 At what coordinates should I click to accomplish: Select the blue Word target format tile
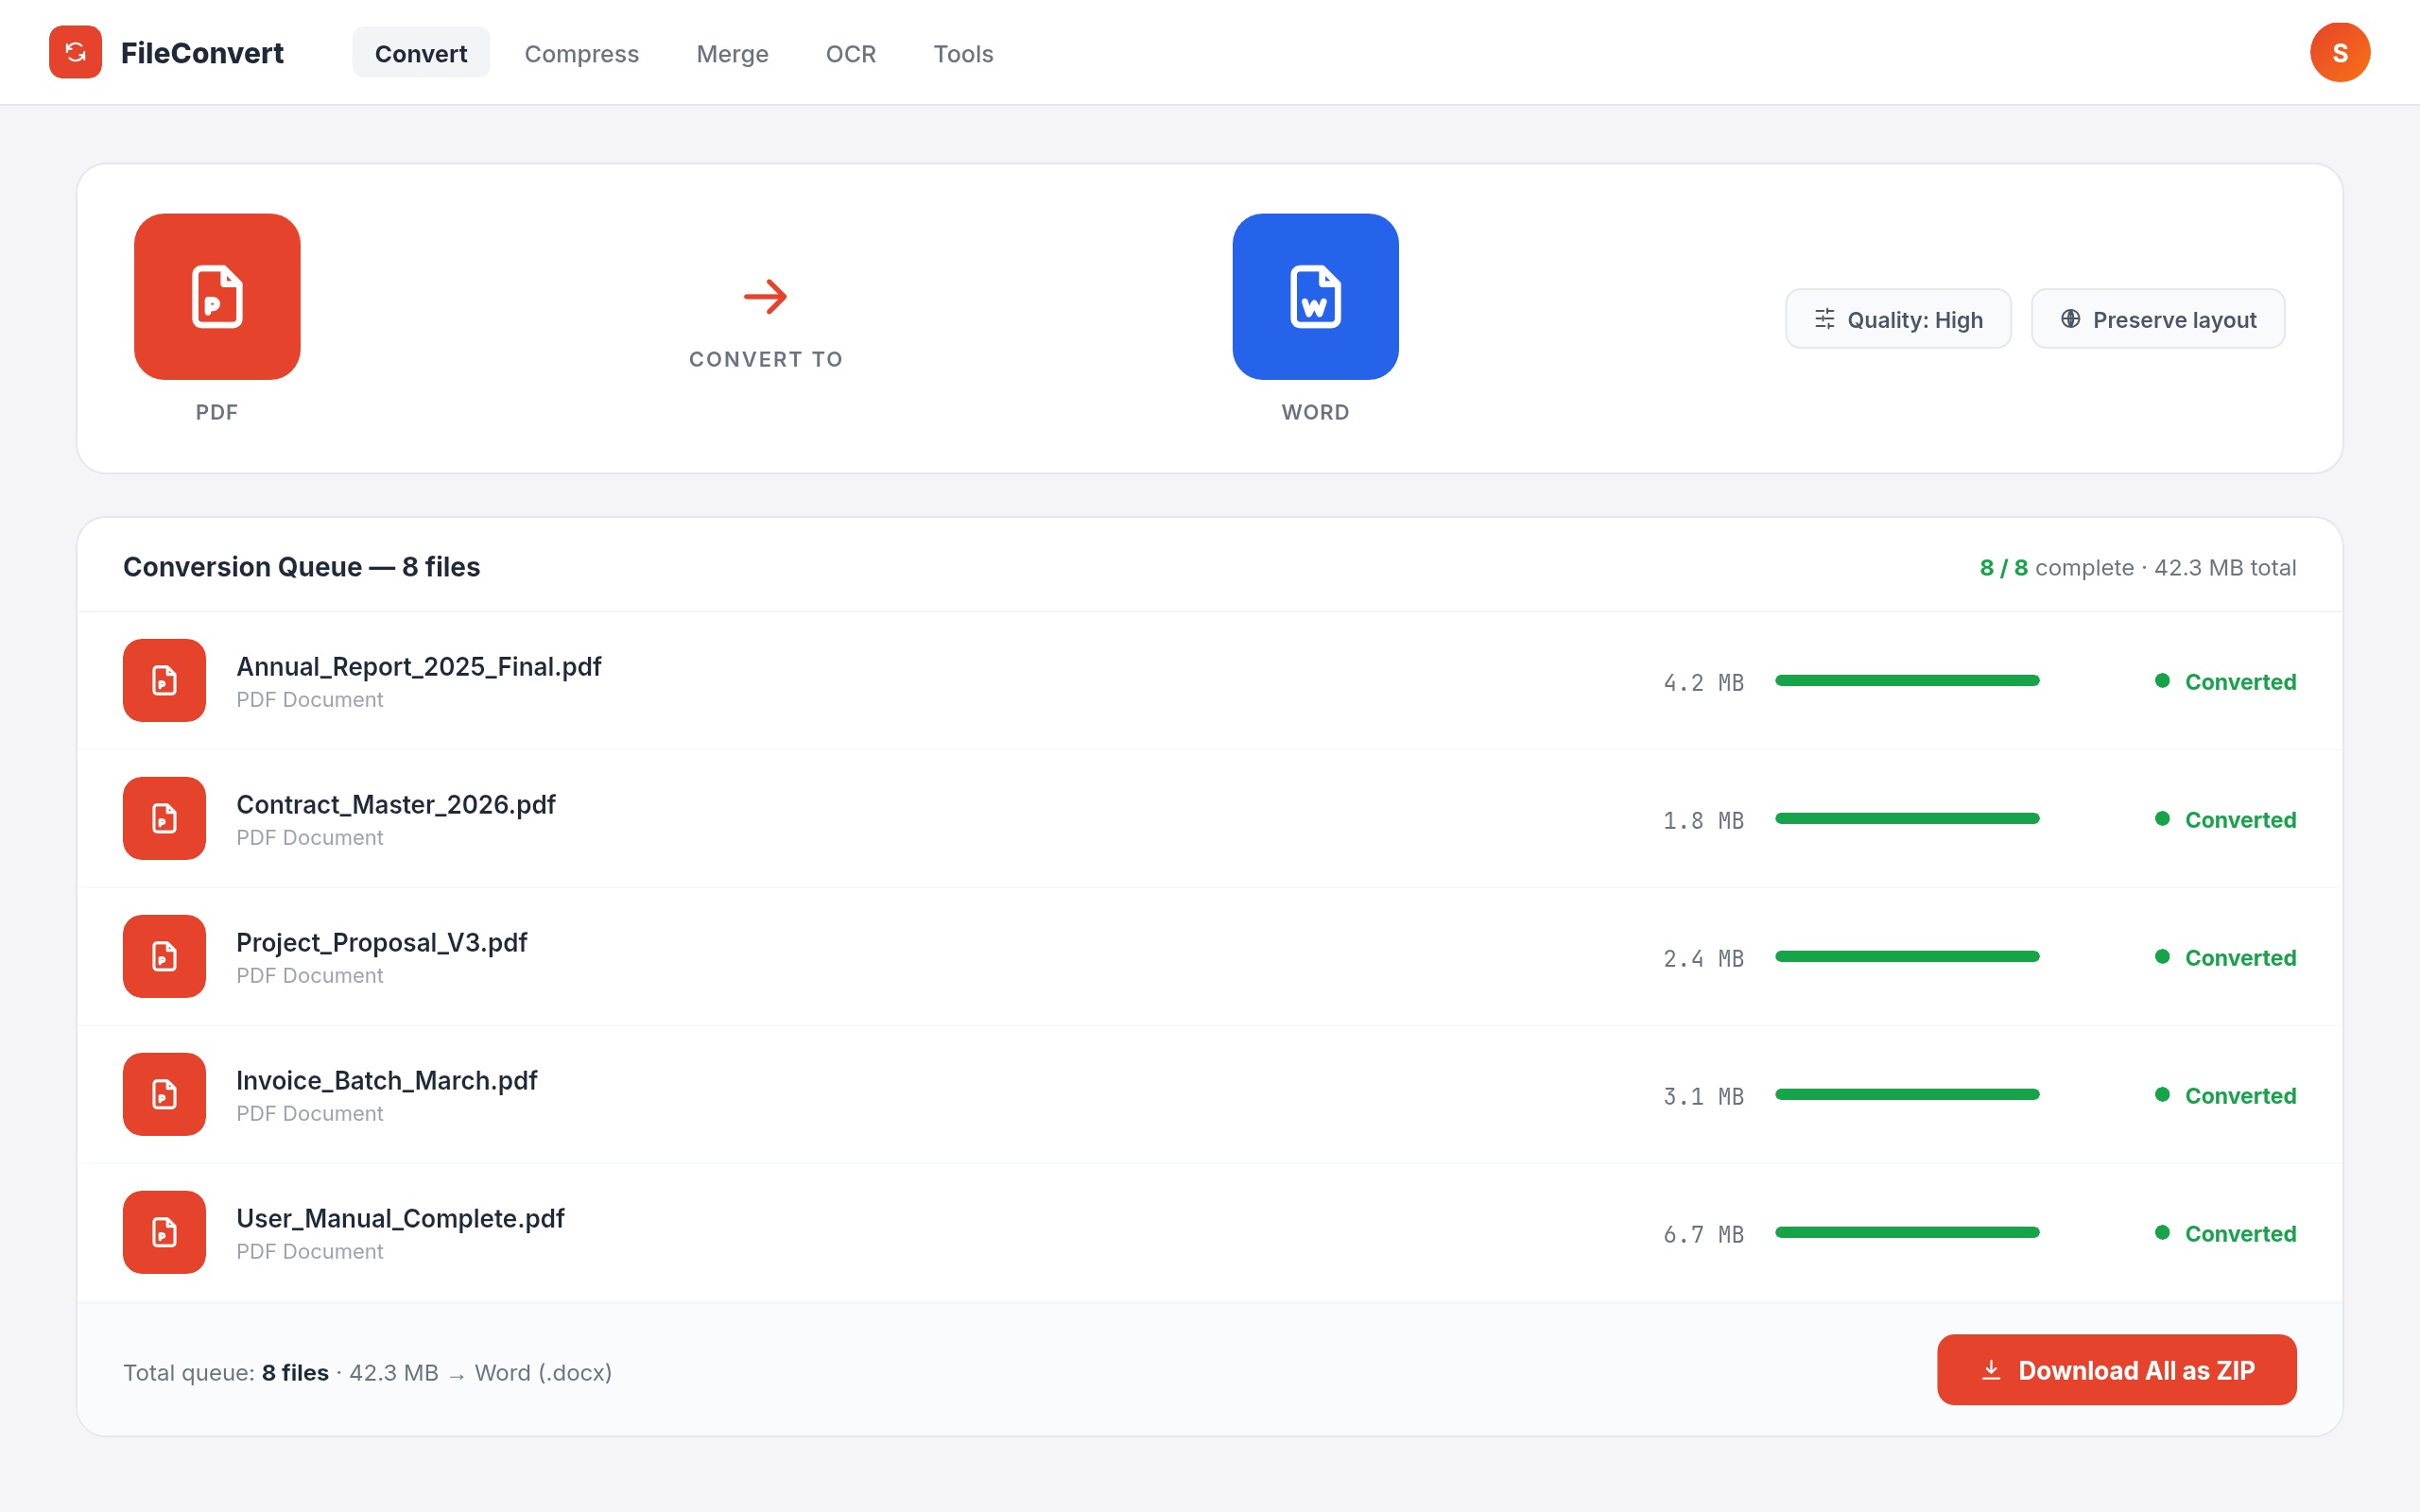(x=1315, y=296)
